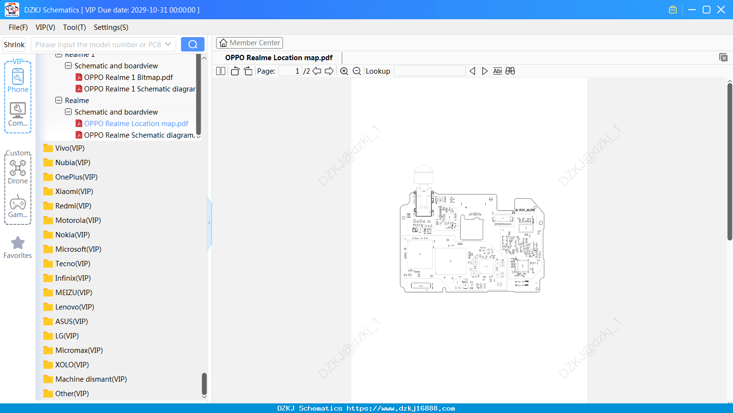Click the brand list scrollbar thumb
Image resolution: width=733 pixels, height=413 pixels.
point(204,384)
